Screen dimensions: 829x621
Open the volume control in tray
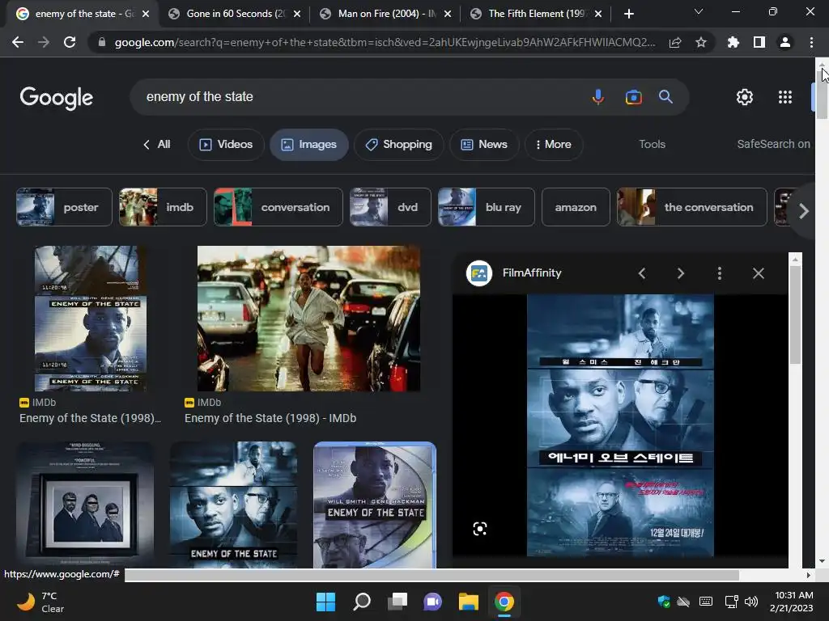click(x=750, y=602)
